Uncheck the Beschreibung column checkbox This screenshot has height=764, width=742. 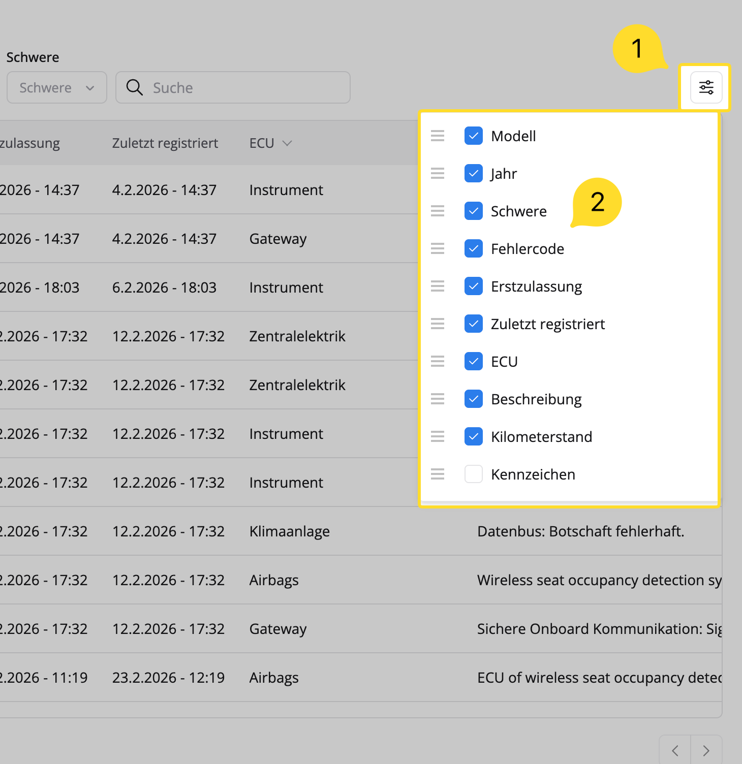coord(474,399)
